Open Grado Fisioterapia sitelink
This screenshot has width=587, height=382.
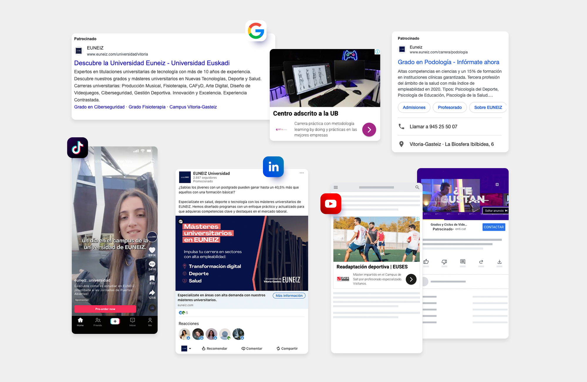point(147,107)
